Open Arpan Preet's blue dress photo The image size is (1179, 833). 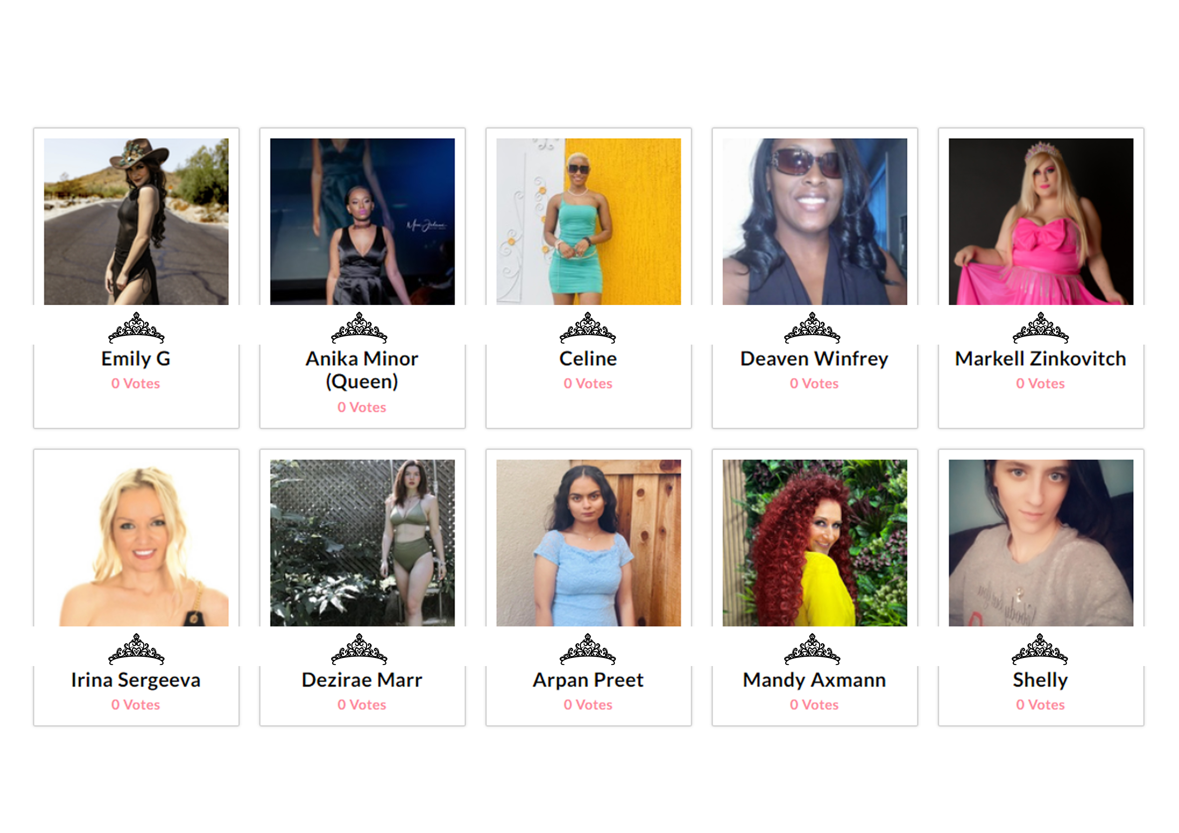tap(588, 542)
